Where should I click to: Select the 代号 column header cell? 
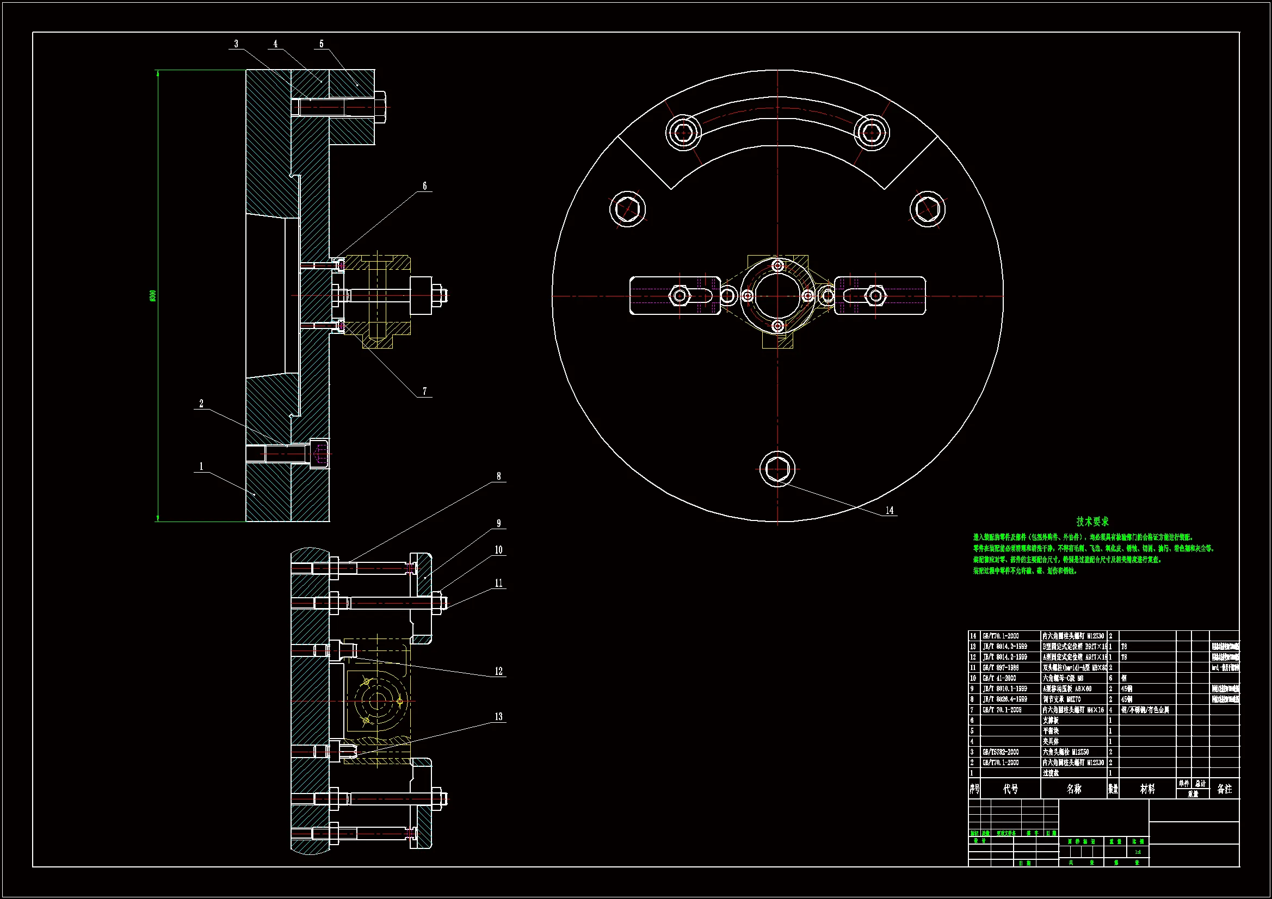click(x=1010, y=789)
